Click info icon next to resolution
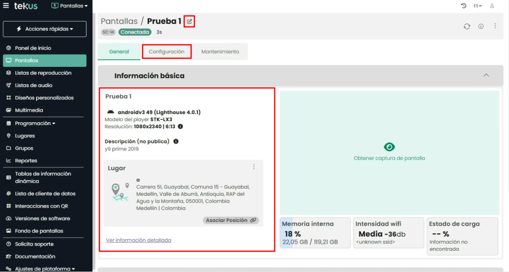Viewport: 509px width, 272px height. click(x=180, y=127)
